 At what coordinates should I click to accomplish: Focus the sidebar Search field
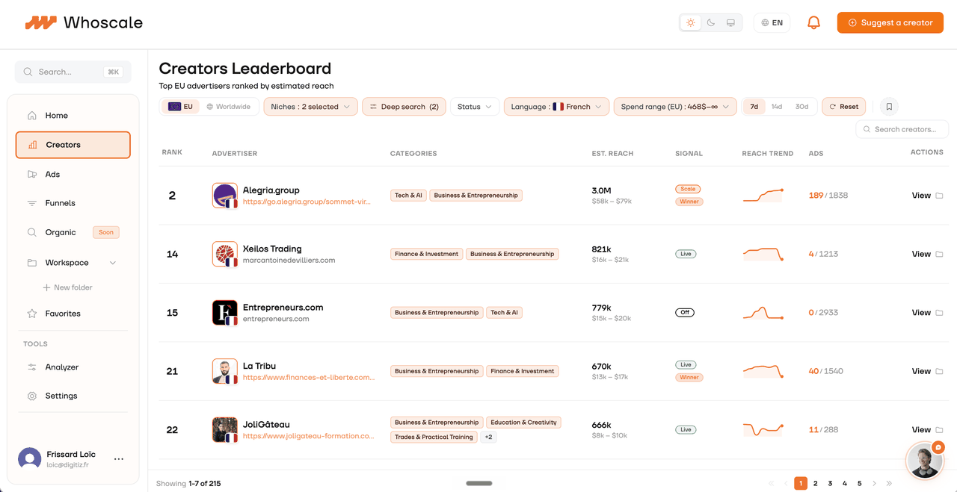tap(73, 72)
